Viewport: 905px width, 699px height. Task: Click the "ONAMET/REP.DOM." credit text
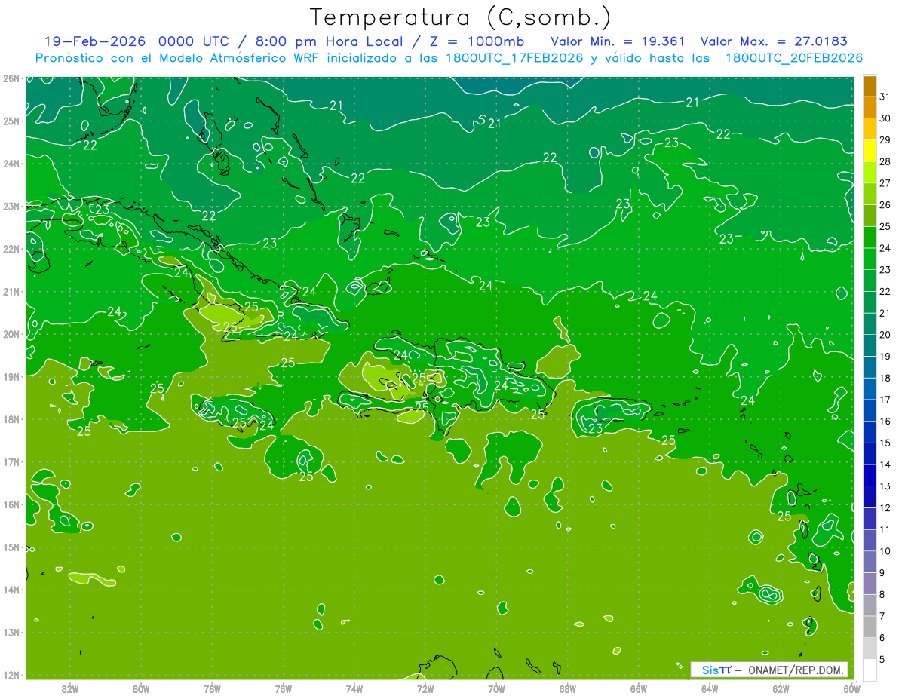[x=796, y=670]
